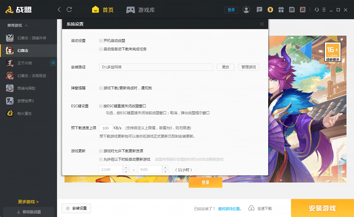Click the refresh arrow icon
This screenshot has height=217, width=354.
pyautogui.click(x=69, y=9)
